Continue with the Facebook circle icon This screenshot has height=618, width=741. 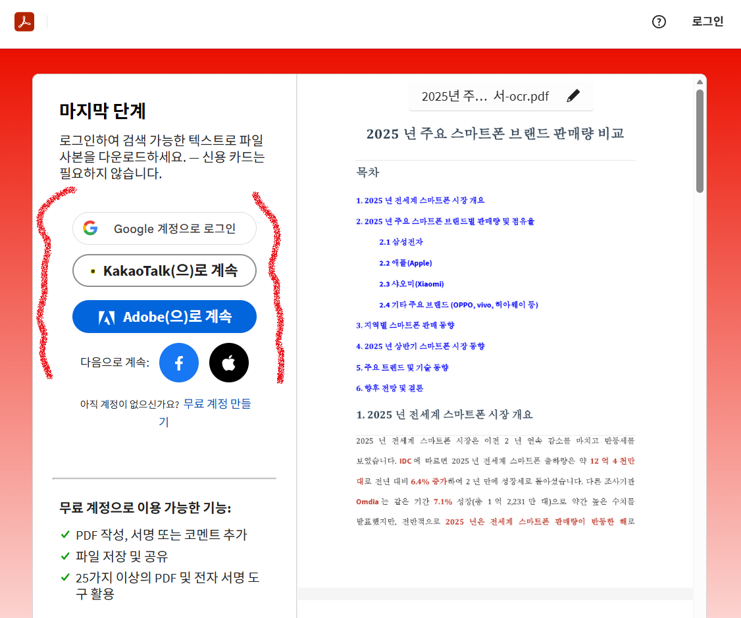coord(178,363)
